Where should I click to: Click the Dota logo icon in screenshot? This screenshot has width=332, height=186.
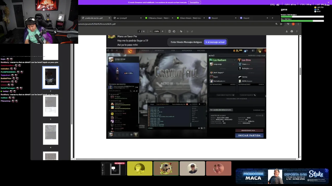[x=130, y=51]
